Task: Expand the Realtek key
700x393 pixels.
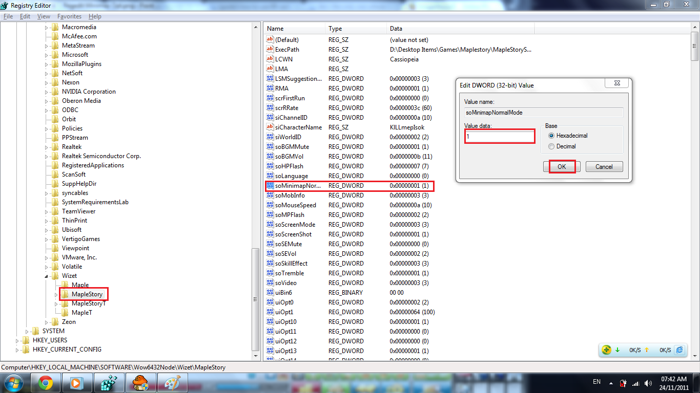Action: coord(46,147)
